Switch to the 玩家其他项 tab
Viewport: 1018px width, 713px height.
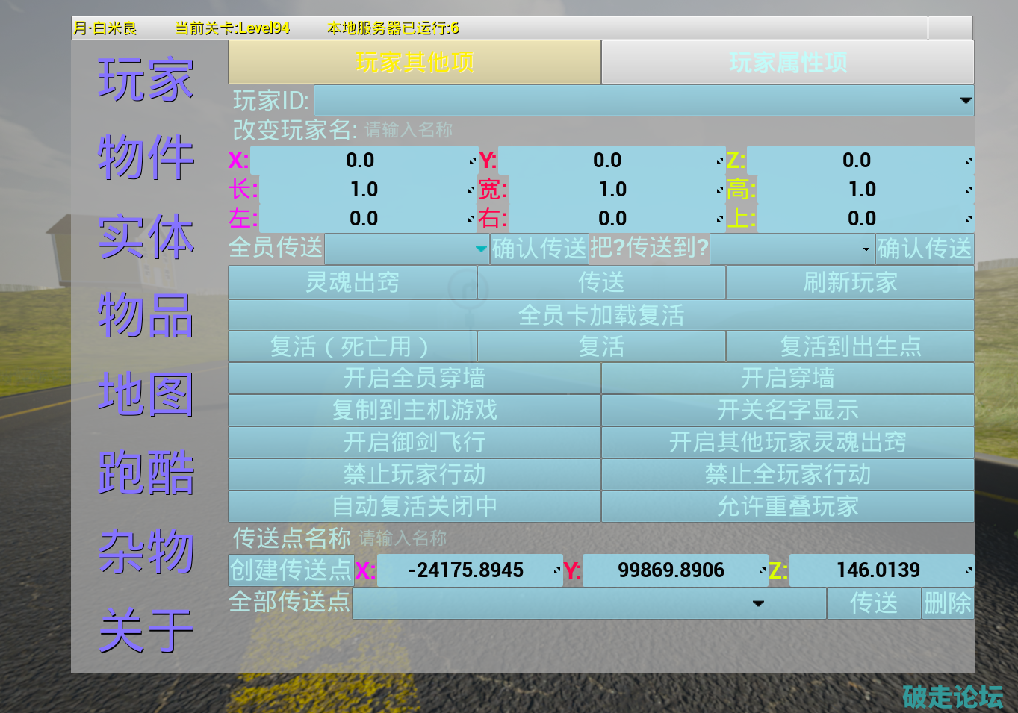click(x=415, y=63)
